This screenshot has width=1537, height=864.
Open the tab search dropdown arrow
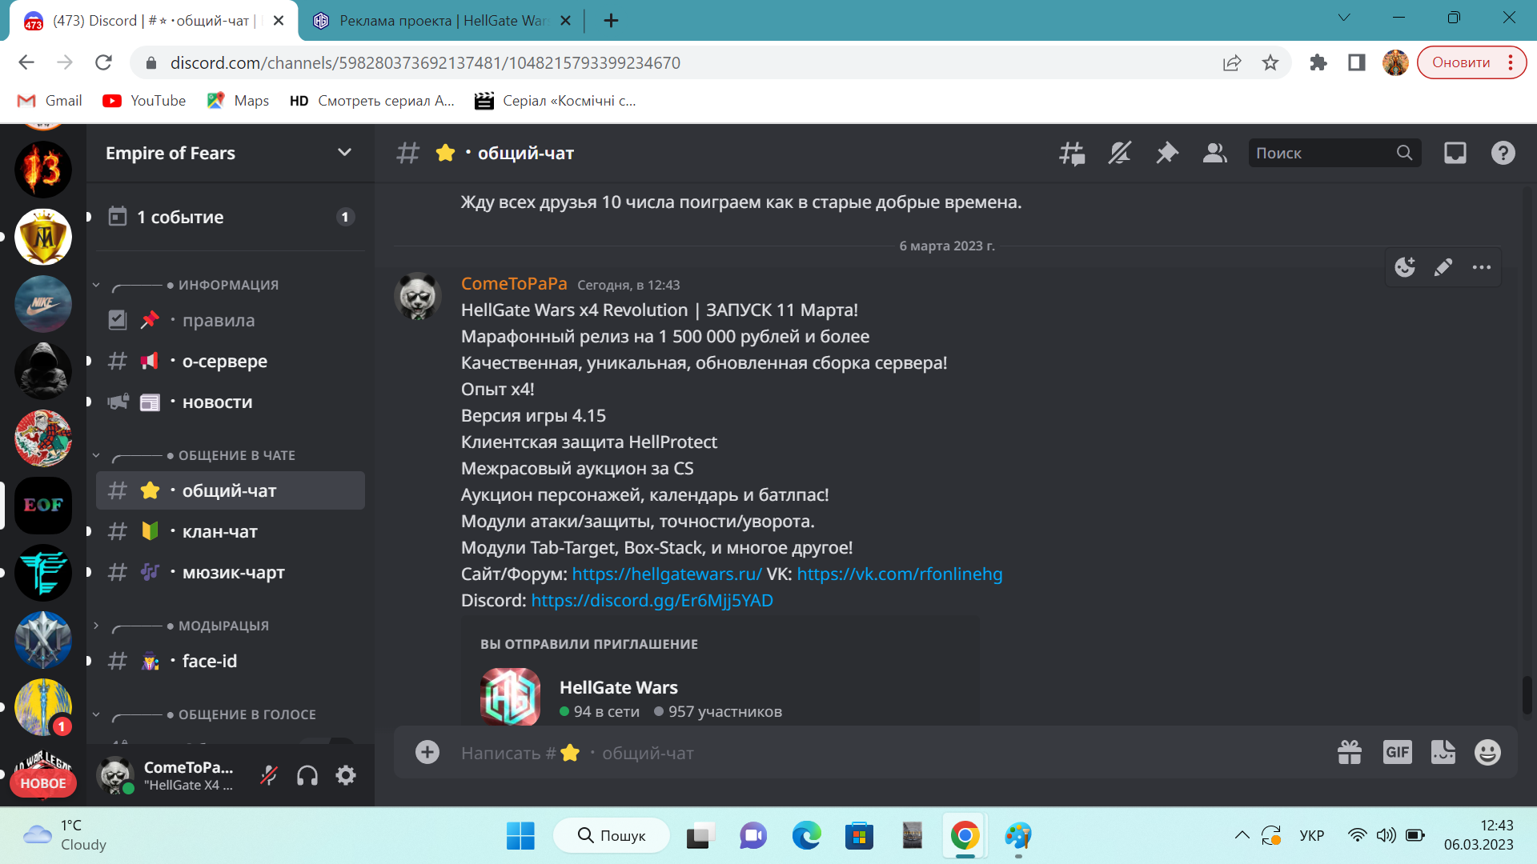tap(1344, 18)
